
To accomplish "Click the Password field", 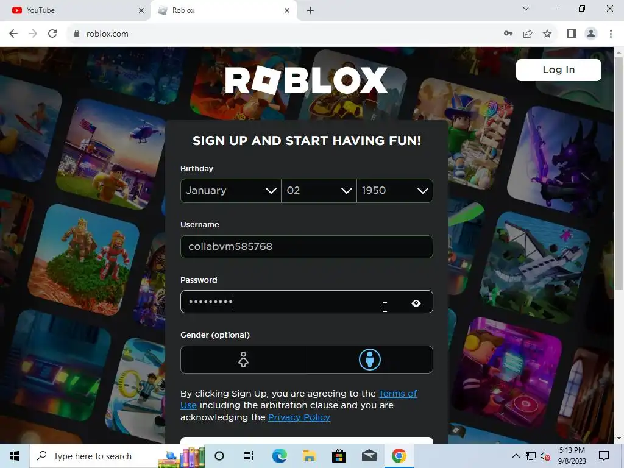I will (x=307, y=302).
